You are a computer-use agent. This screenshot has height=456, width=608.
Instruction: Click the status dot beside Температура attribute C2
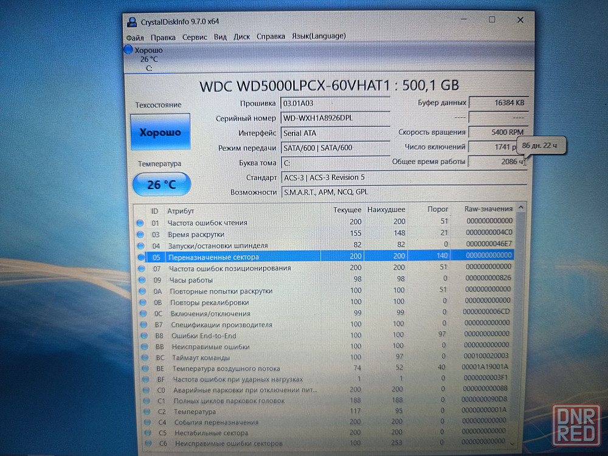tap(145, 412)
